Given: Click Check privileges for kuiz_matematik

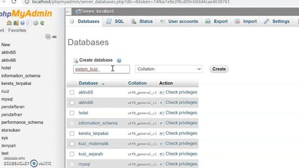Looking at the screenshot, I should click(181, 143).
